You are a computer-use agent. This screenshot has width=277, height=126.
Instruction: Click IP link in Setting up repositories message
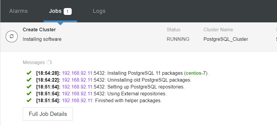coord(77,87)
